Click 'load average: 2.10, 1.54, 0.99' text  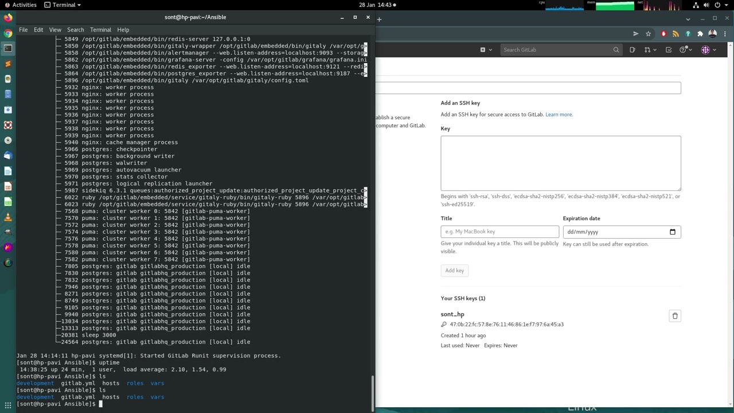coord(174,369)
